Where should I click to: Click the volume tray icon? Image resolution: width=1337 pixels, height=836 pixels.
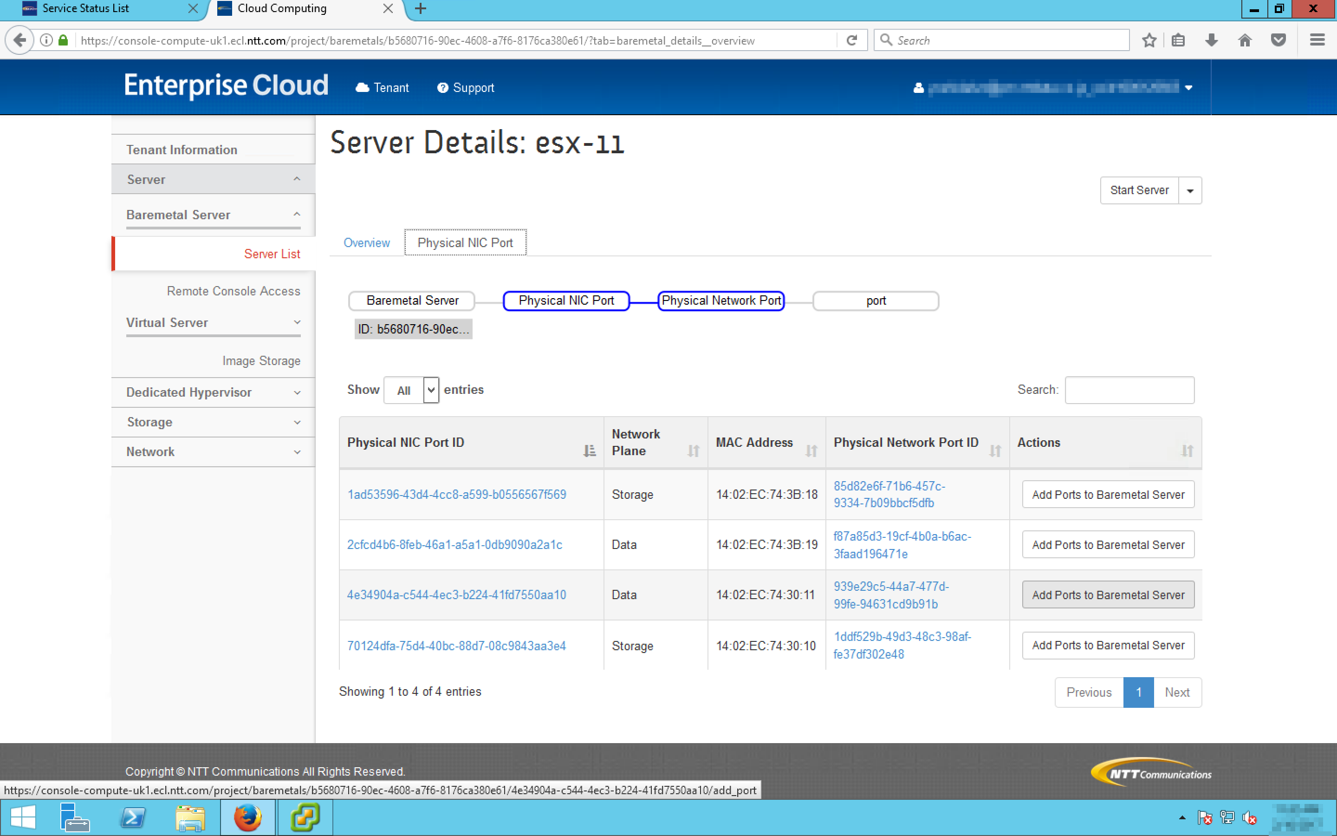1250,817
